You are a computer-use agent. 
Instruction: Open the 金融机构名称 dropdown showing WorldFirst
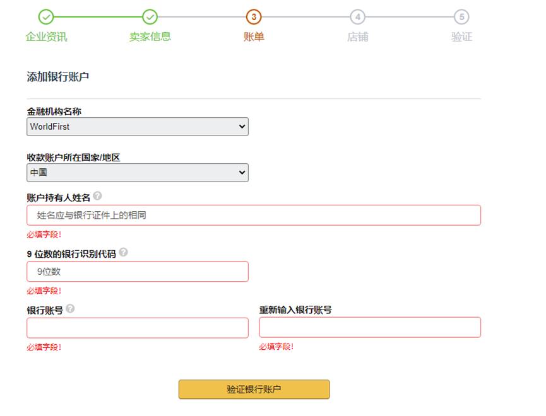[x=137, y=126]
